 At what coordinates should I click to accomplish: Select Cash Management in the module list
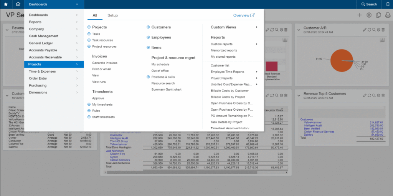[x=54, y=36]
